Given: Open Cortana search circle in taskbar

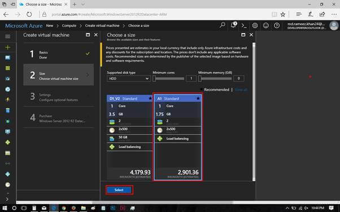Looking at the screenshot, I should coord(14,208).
